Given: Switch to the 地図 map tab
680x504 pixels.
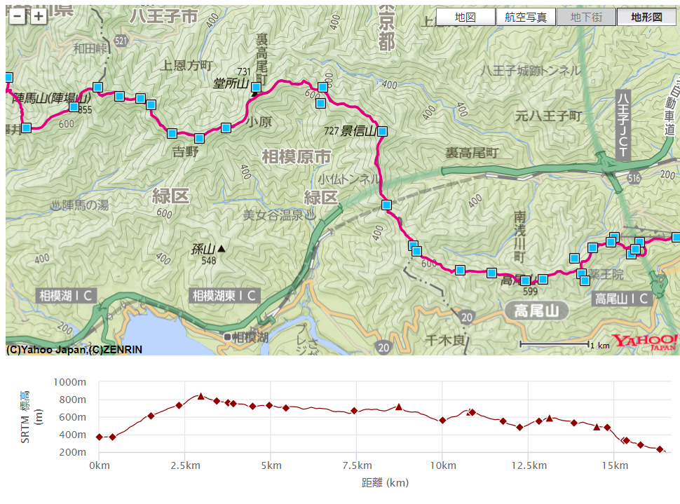Looking at the screenshot, I should pyautogui.click(x=465, y=17).
